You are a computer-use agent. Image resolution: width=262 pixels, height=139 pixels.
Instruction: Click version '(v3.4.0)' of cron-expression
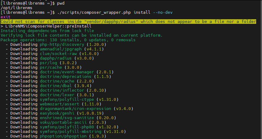point(123,108)
